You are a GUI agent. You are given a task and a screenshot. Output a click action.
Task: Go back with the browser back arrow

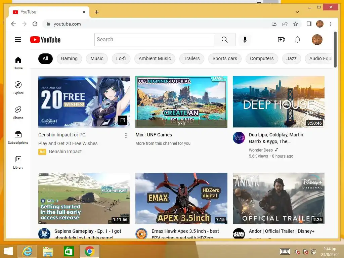(x=13, y=24)
